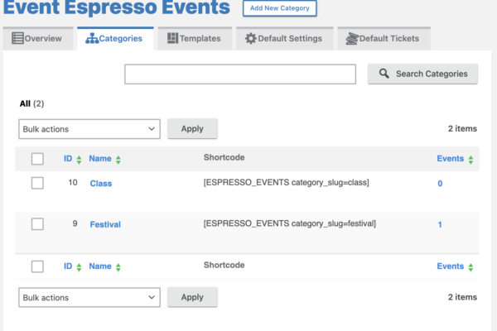Screen dimensions: 497x331
Task: Open the top Bulk actions dropdown
Action: 89,129
